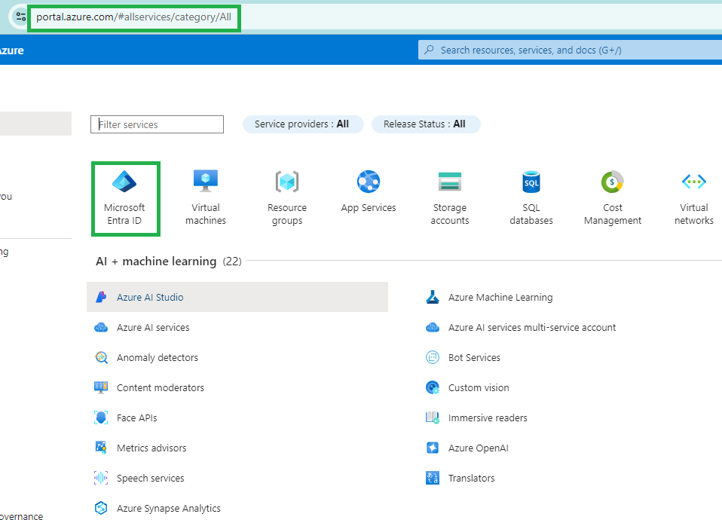Open the Virtual machines icon
This screenshot has width=722, height=520.
(206, 181)
